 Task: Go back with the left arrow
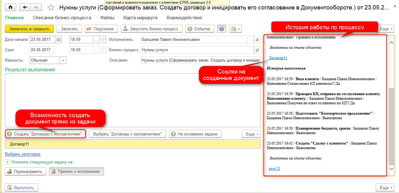[25, 7]
